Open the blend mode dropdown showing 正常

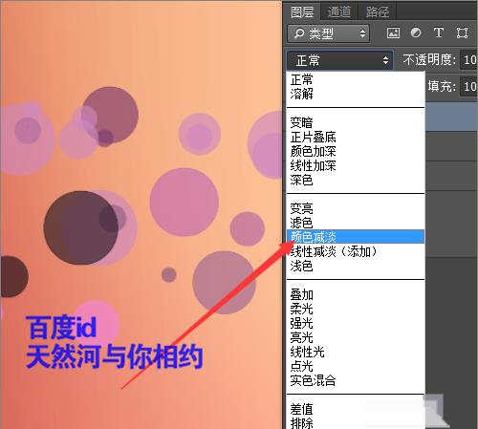coord(339,60)
